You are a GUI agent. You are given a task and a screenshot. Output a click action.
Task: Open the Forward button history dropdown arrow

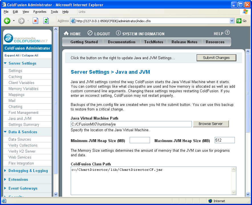(x=28, y=21)
